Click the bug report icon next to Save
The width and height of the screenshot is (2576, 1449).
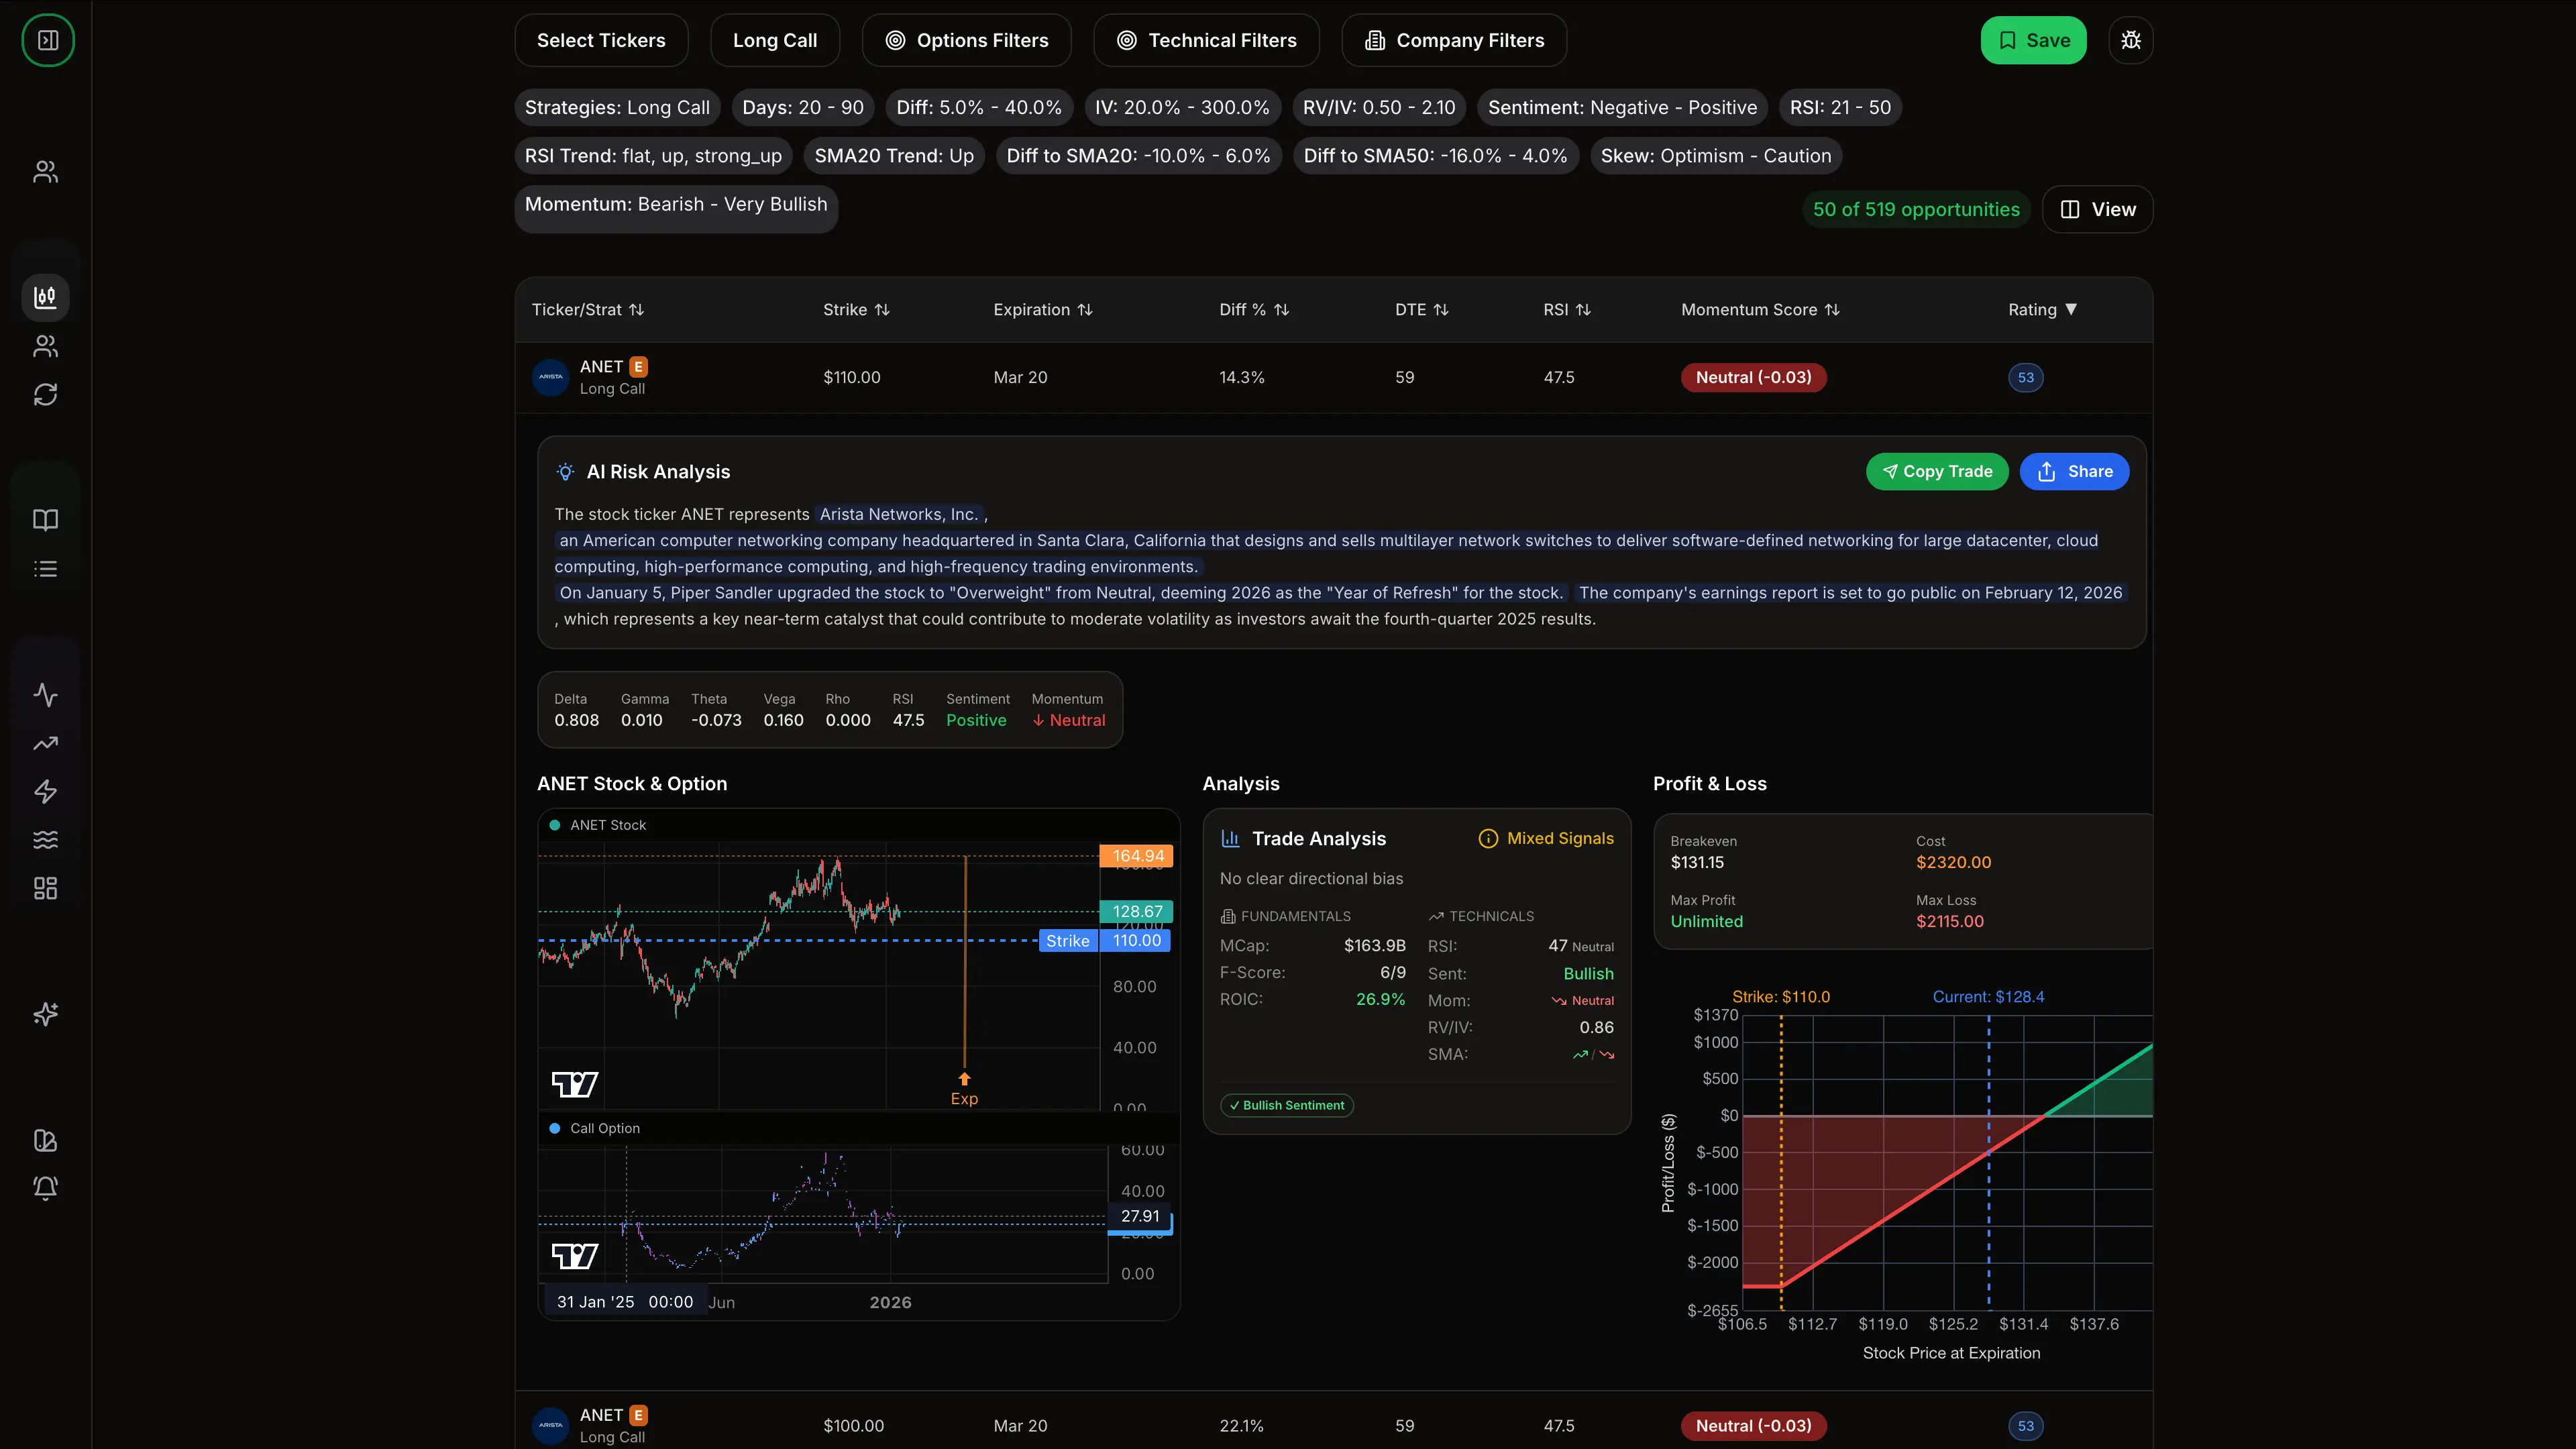(x=2131, y=40)
